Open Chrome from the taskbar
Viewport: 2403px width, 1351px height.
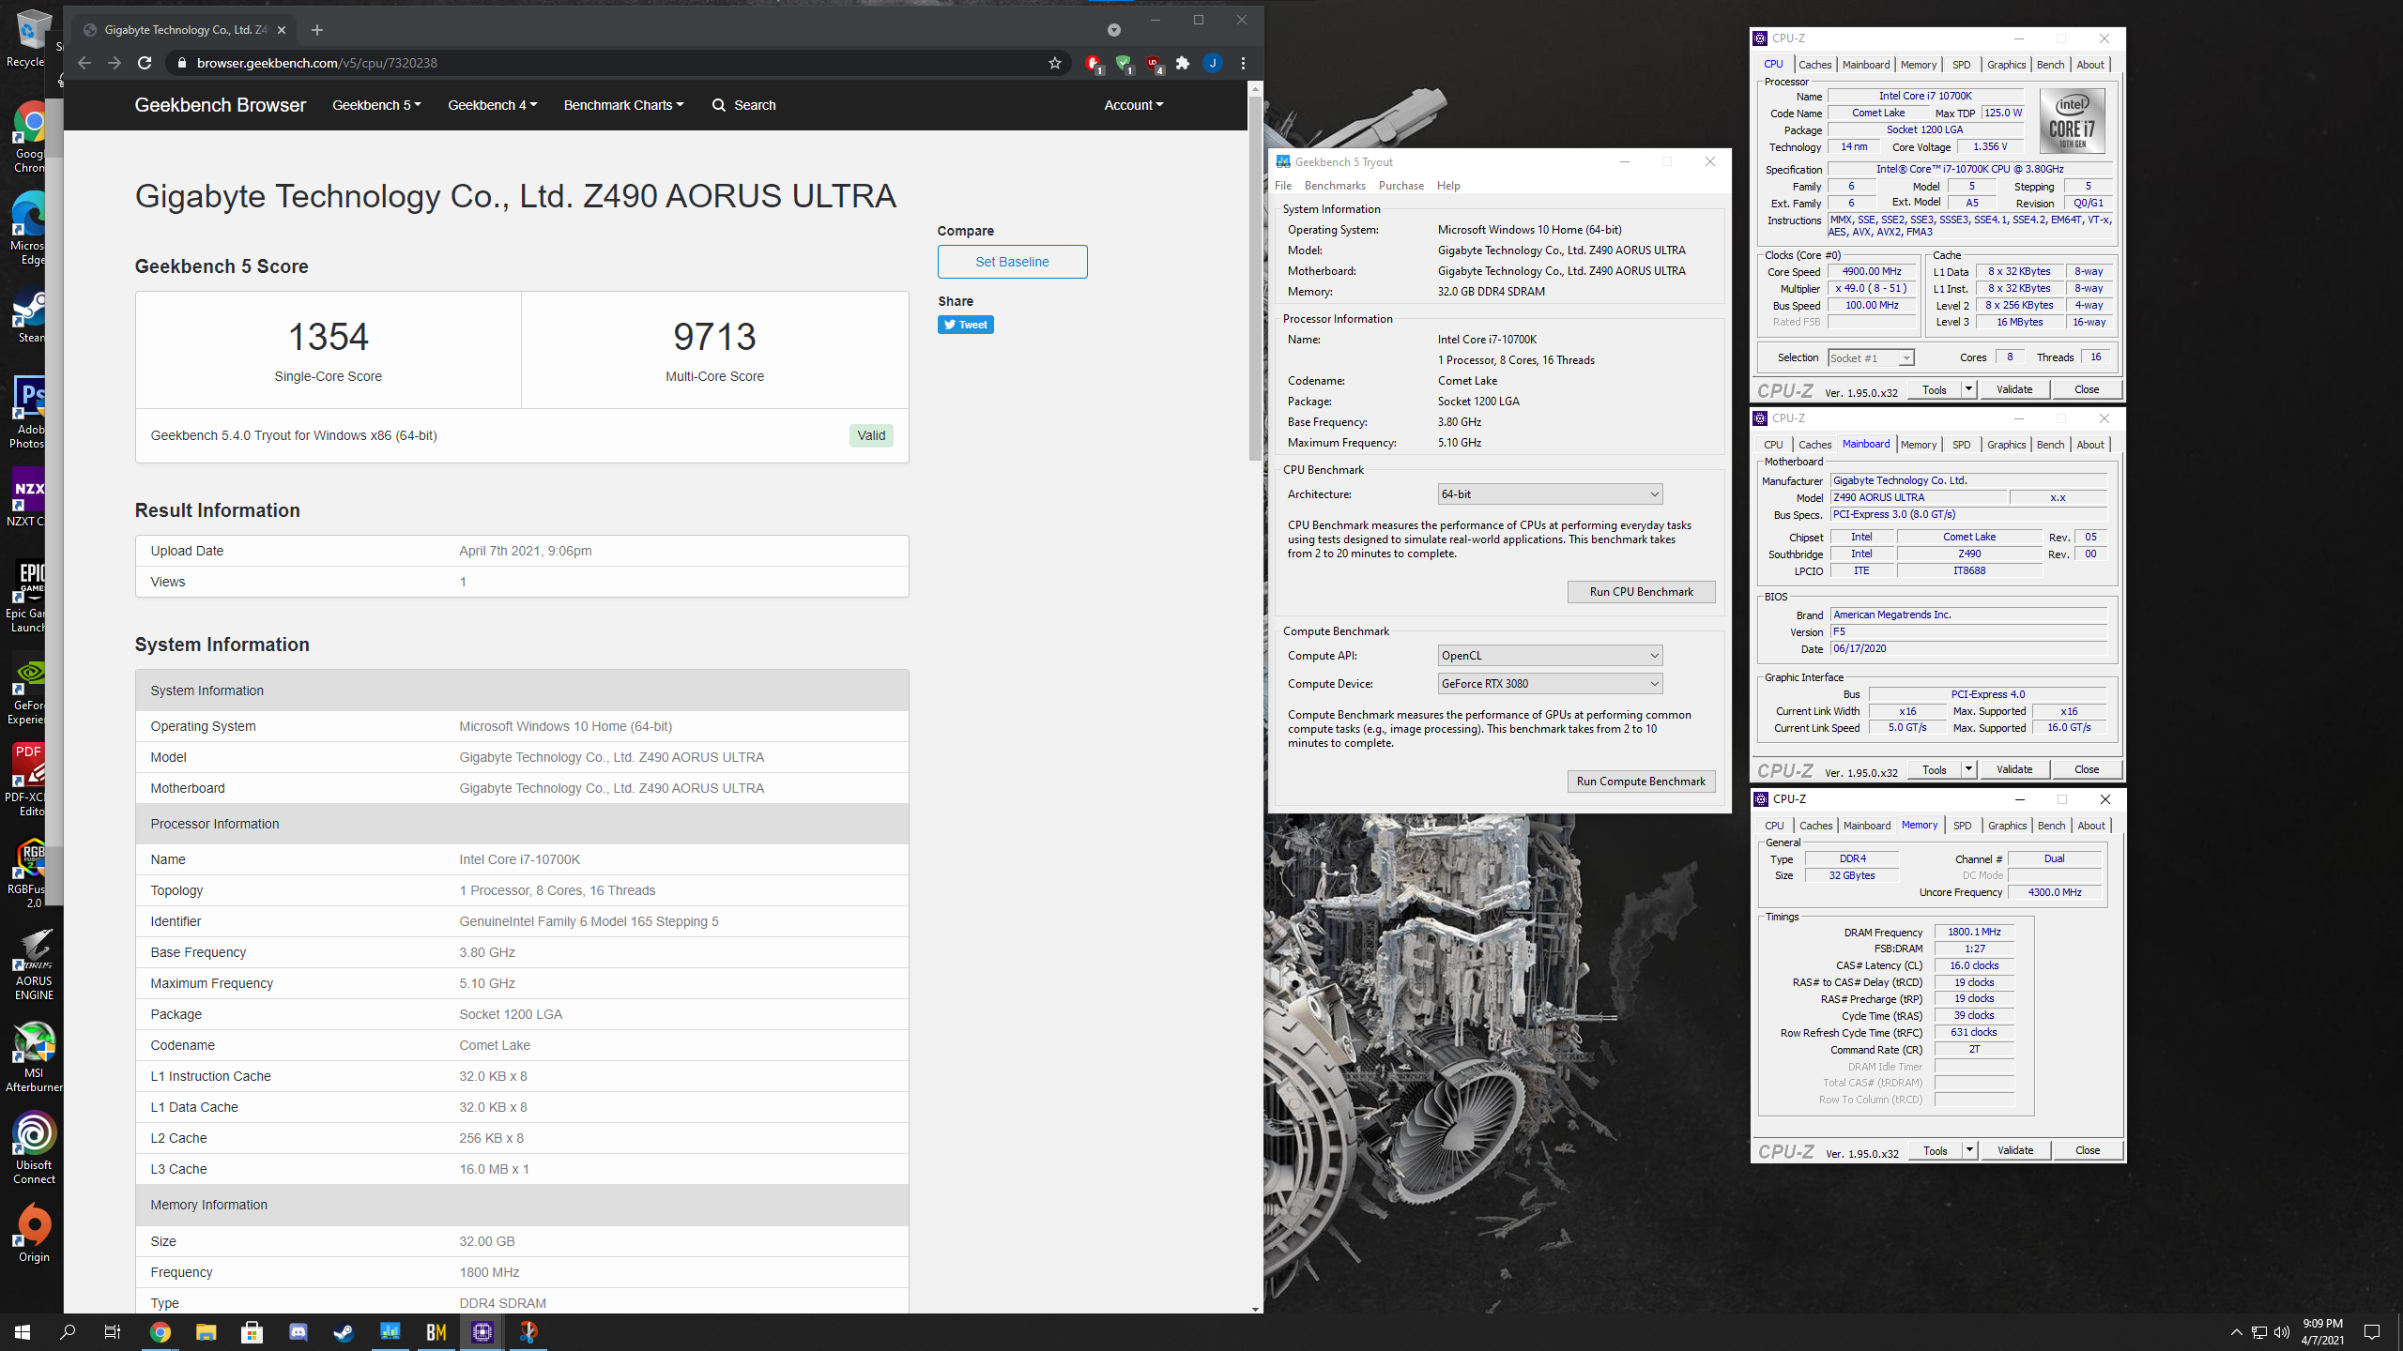coord(160,1332)
